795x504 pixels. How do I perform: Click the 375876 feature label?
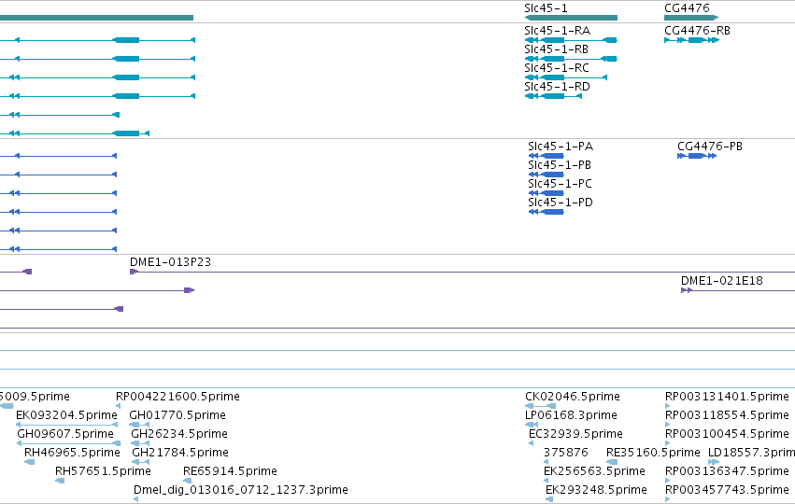(566, 453)
